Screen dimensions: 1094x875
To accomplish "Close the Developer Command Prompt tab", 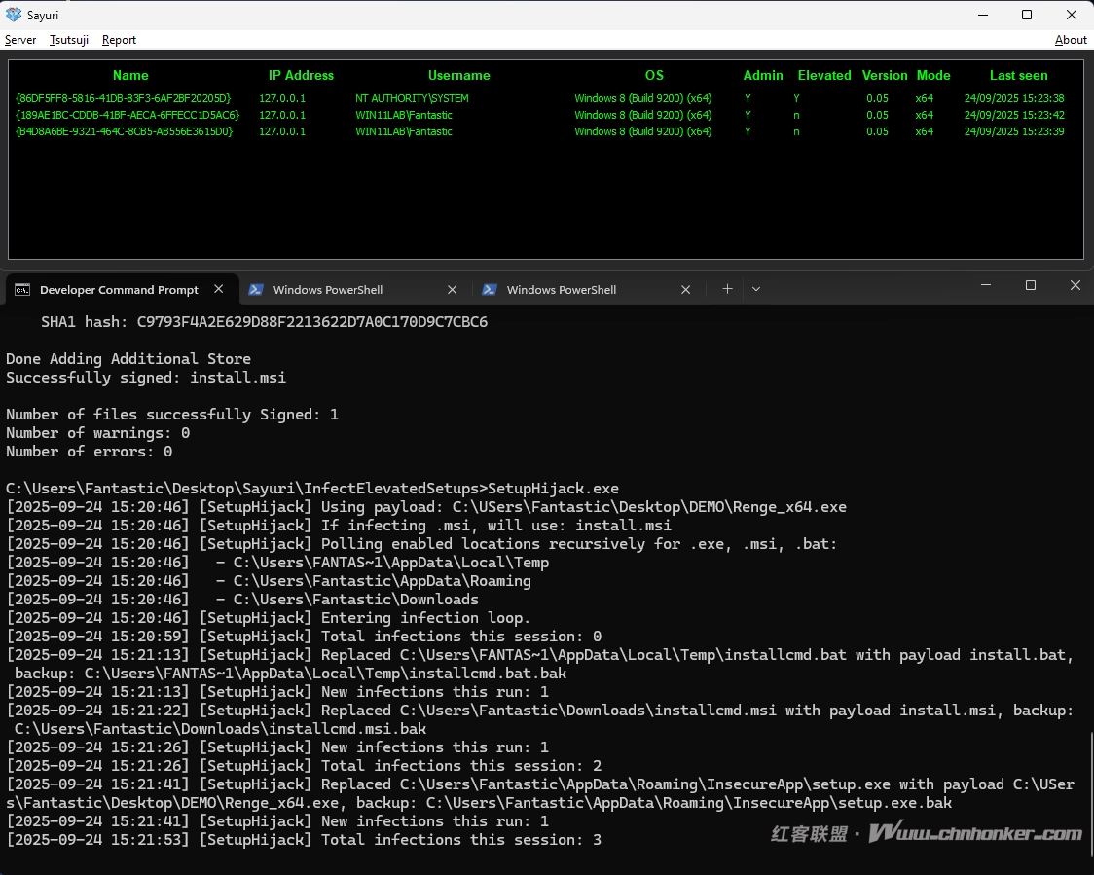I will (x=219, y=289).
